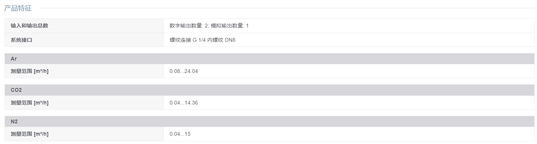Screen dimensions: 537x144
Task: Click the Ar gas name text
Action: click(x=14, y=59)
